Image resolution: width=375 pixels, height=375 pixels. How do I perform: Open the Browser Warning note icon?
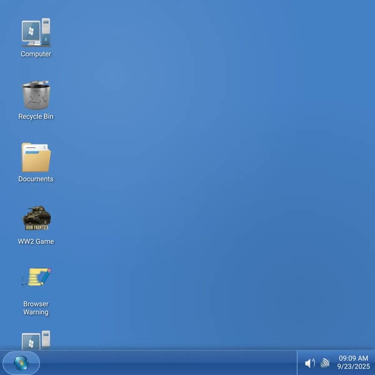[x=36, y=277]
